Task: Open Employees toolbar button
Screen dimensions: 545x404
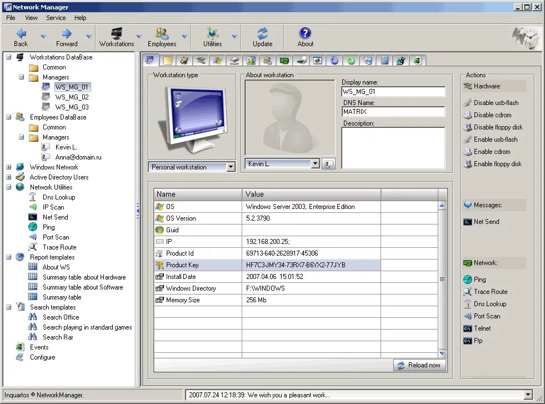Action: (x=162, y=37)
